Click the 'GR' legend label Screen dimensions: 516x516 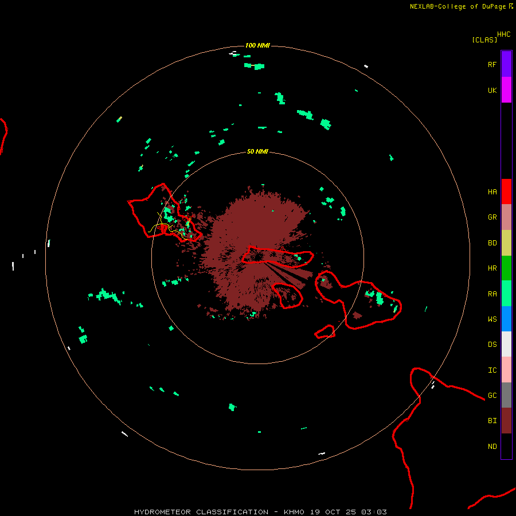[492, 217]
